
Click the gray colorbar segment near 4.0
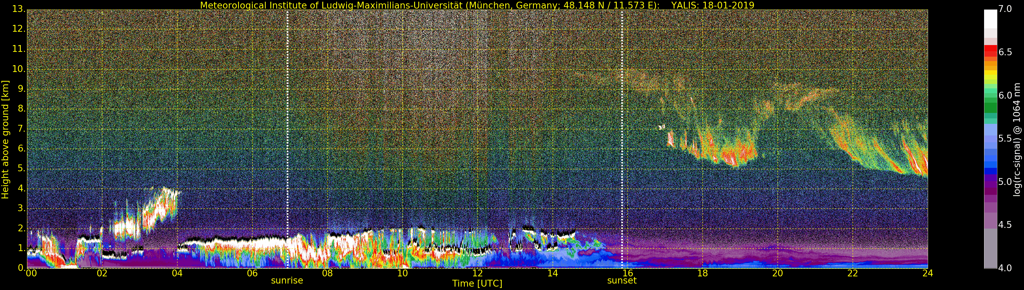tap(990, 254)
